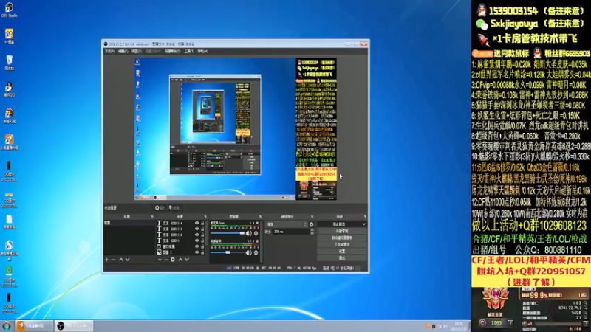
Task: Hide the 文本 (GDI+) 2 source
Action: point(197,235)
